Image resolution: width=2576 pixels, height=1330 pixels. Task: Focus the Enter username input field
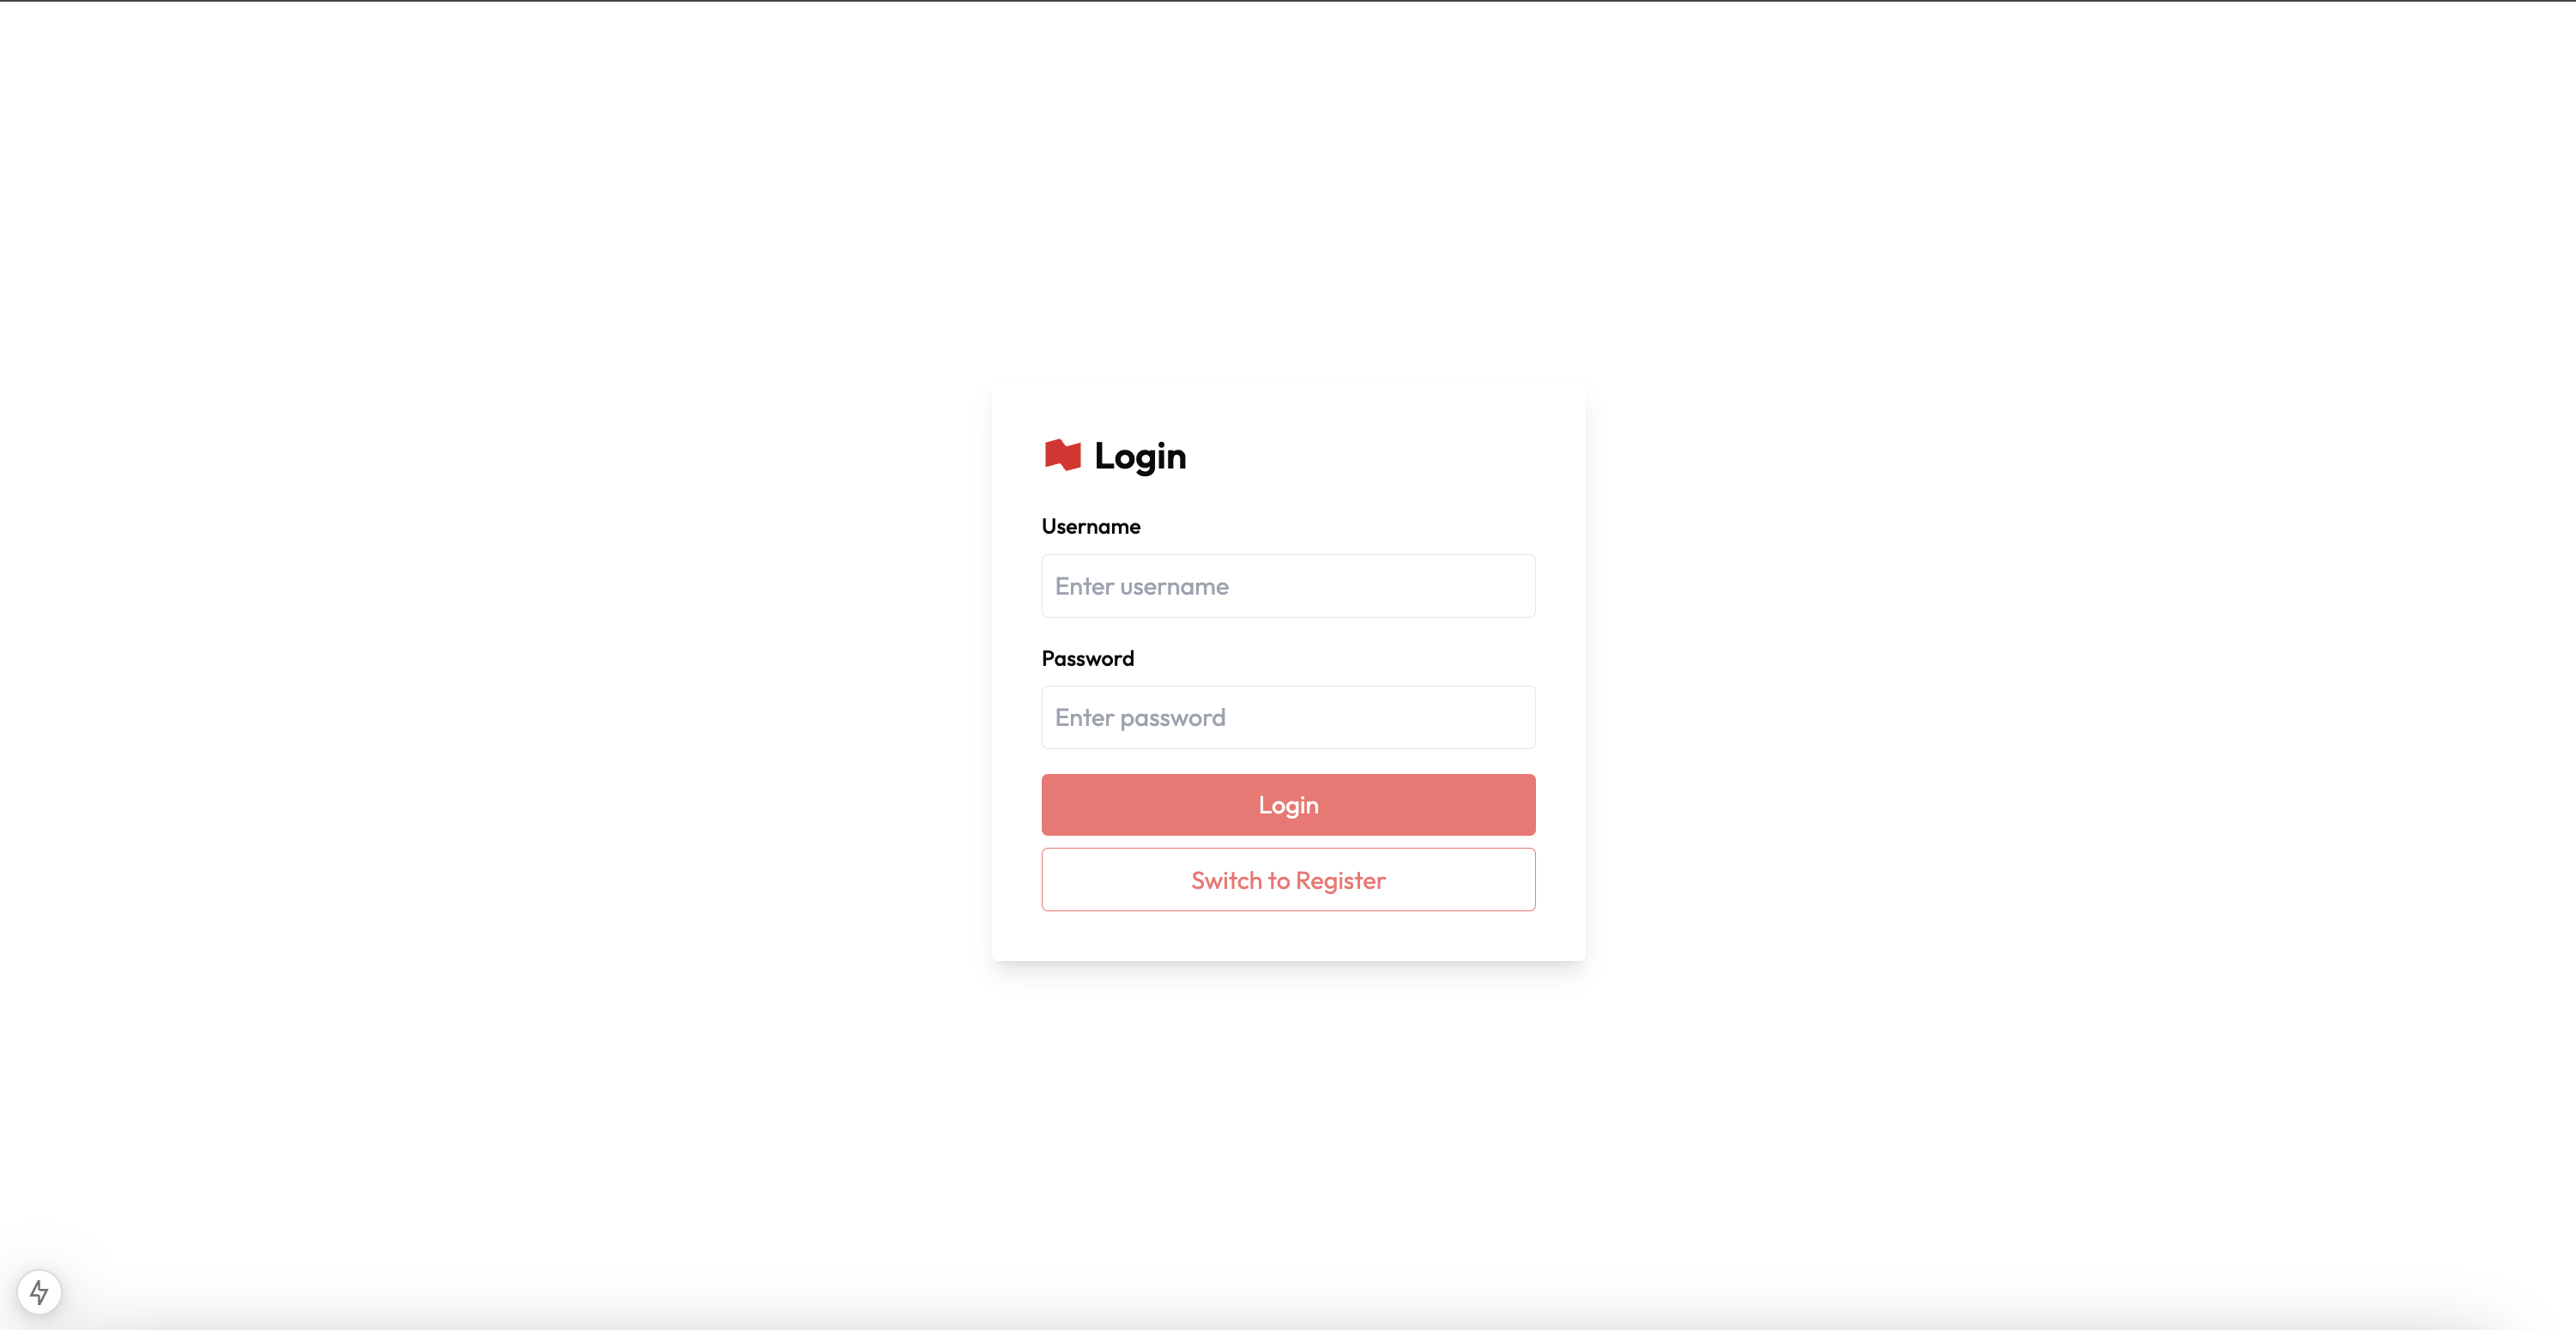(x=1288, y=586)
